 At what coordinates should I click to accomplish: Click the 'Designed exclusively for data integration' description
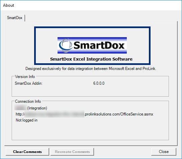(x=91, y=69)
